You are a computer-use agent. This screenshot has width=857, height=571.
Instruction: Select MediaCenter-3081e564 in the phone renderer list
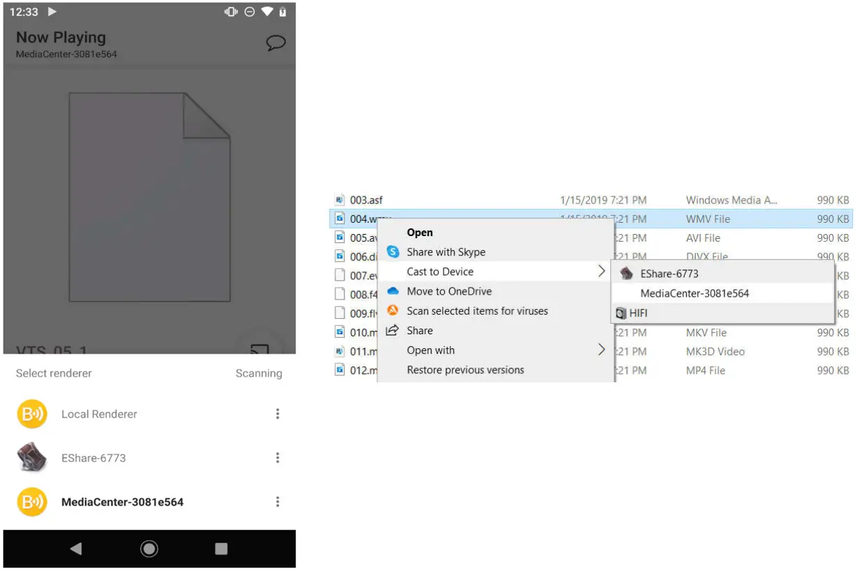(149, 502)
